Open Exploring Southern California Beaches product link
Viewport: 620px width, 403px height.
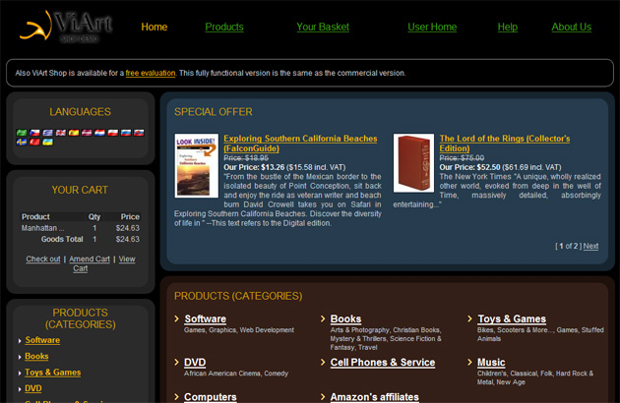pyautogui.click(x=300, y=144)
